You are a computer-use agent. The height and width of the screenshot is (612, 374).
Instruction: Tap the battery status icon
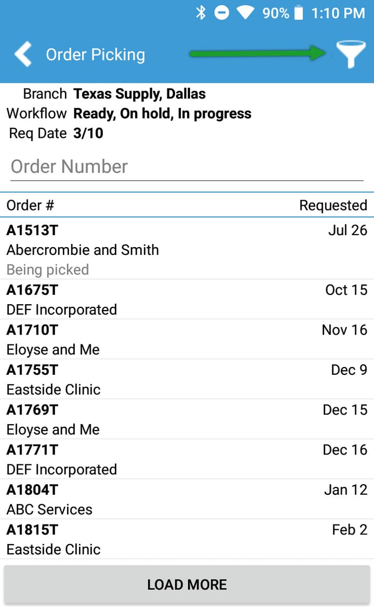(299, 13)
